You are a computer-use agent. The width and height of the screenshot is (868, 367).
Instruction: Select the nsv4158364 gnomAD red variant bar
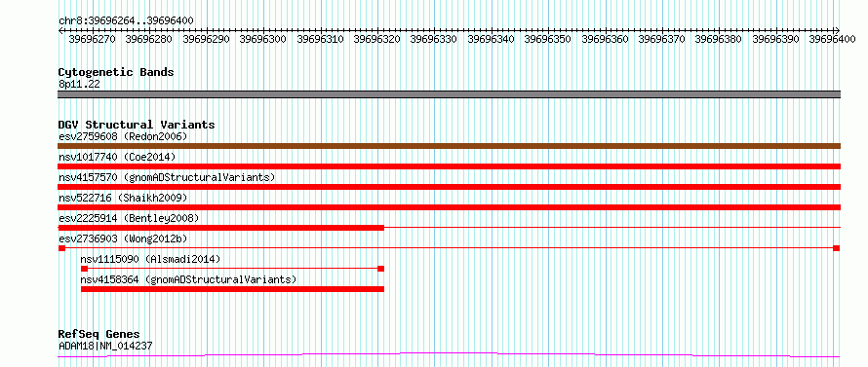tap(232, 289)
